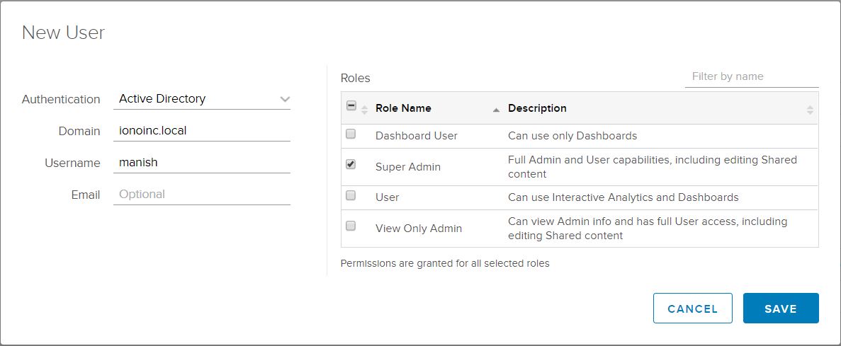Focus the optional Email input field
The image size is (841, 346).
tap(201, 195)
